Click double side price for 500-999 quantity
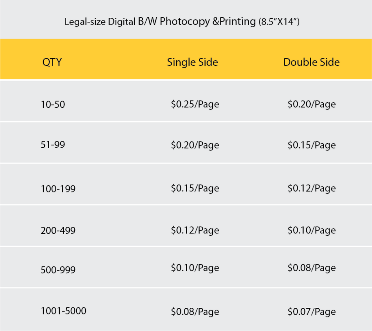The image size is (372, 331). [x=312, y=268]
